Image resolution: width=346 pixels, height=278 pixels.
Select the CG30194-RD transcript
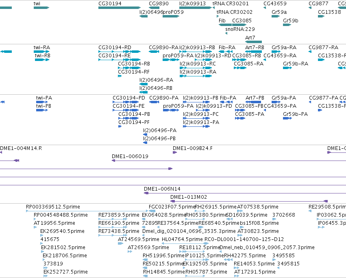click(x=120, y=52)
